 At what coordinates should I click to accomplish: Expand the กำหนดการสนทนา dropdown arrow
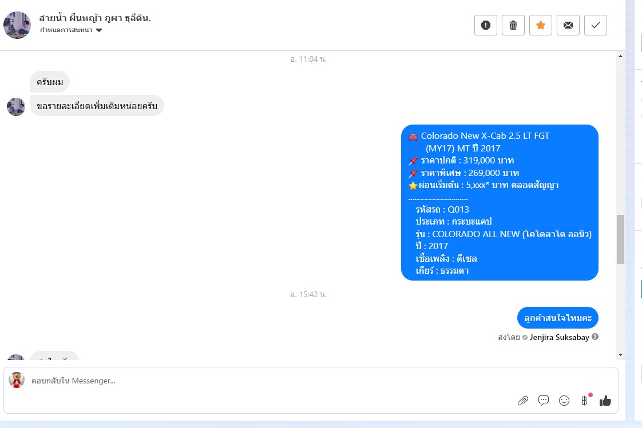click(98, 30)
